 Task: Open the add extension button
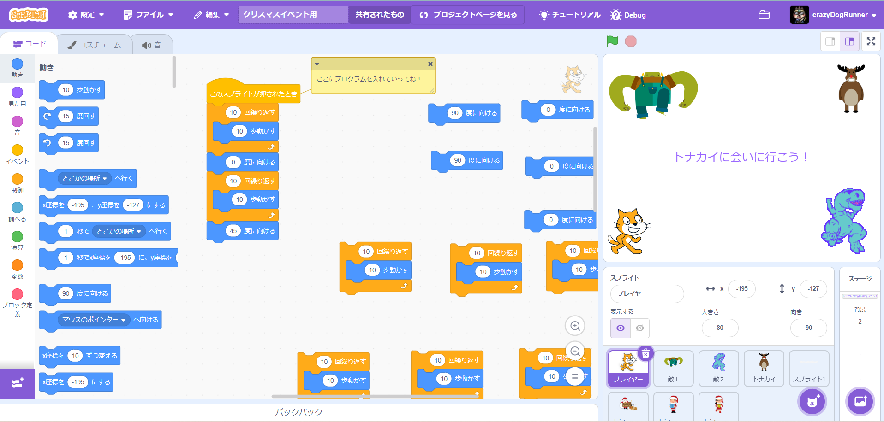(17, 383)
